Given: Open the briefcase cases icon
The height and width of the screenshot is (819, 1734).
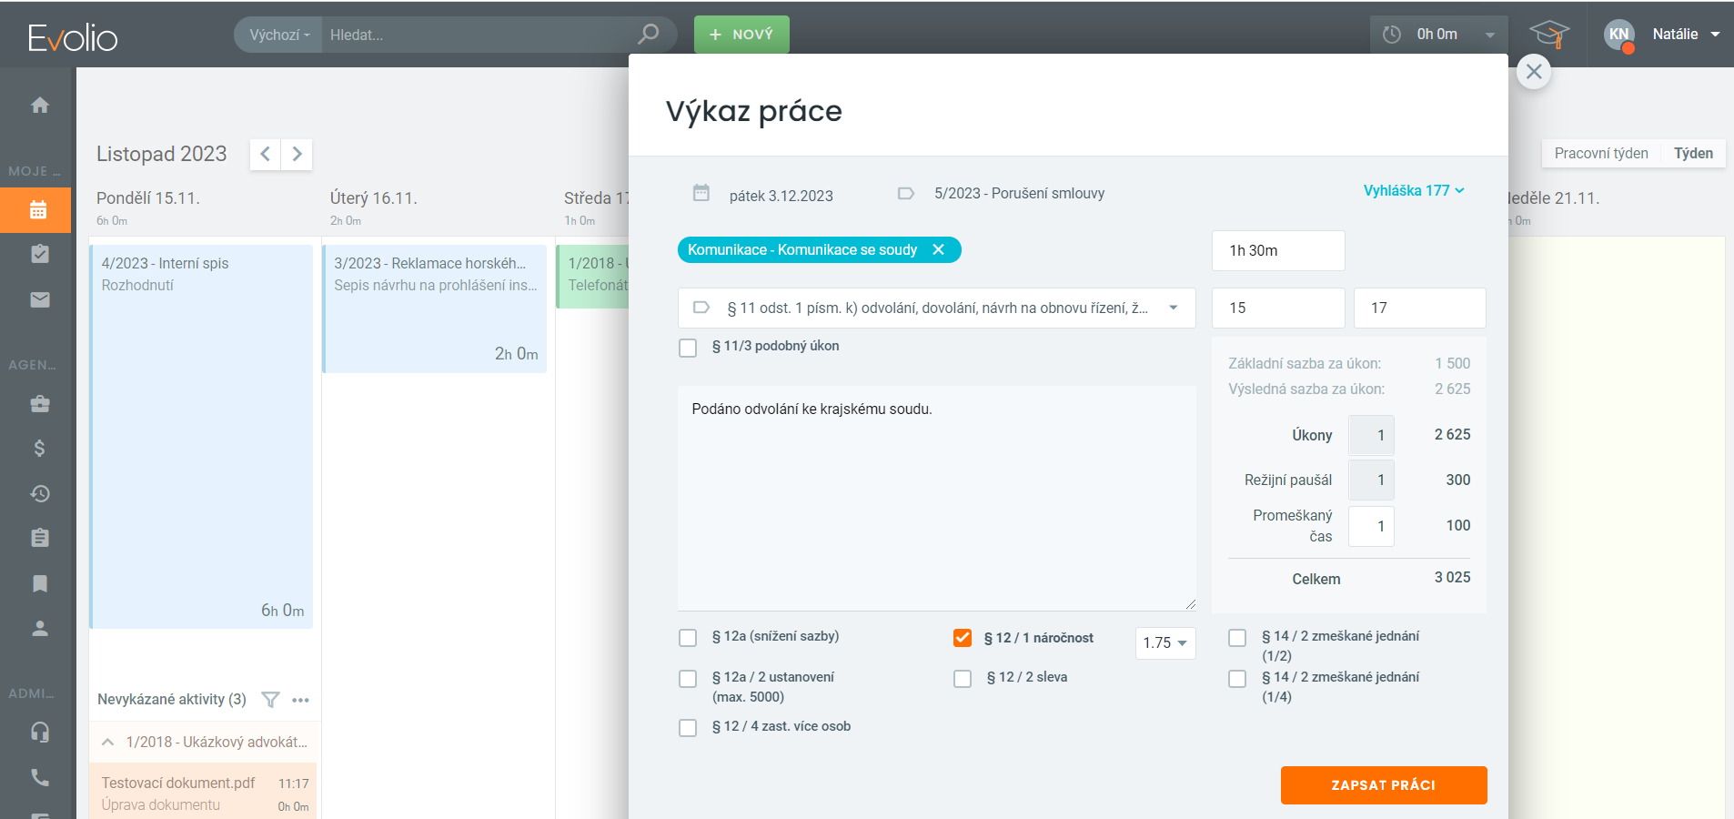Looking at the screenshot, I should click(39, 403).
